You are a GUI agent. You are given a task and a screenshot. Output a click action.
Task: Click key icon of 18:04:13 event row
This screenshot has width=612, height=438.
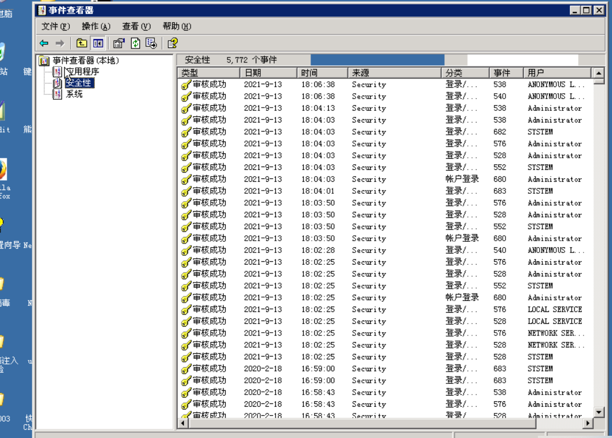pyautogui.click(x=186, y=108)
